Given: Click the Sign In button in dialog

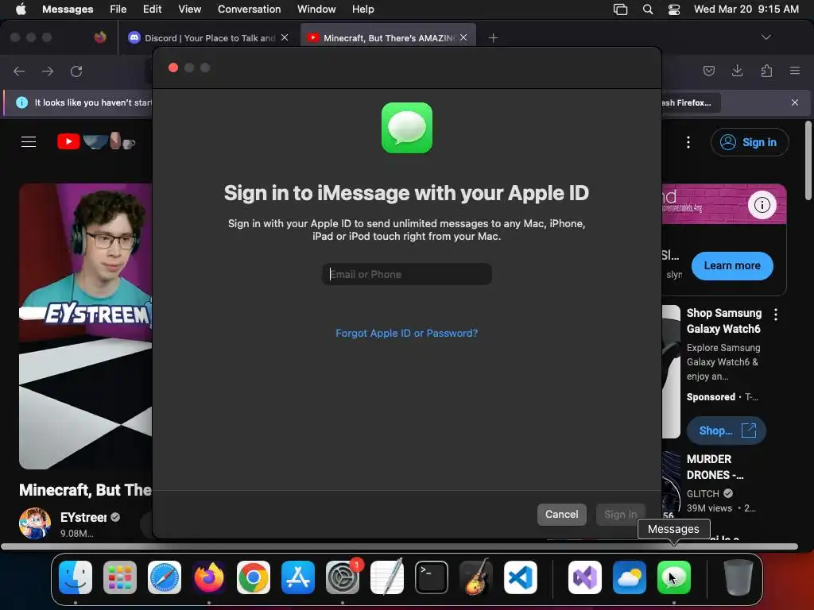Looking at the screenshot, I should point(620,515).
